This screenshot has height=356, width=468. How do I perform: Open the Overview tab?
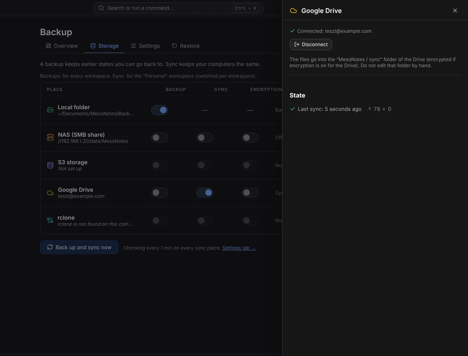(x=62, y=46)
